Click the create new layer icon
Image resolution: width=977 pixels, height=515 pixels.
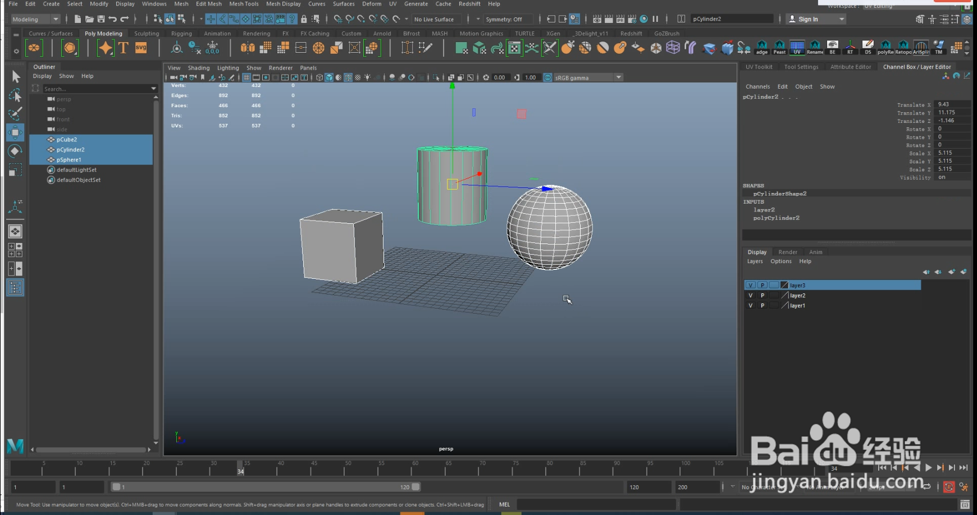coord(952,272)
